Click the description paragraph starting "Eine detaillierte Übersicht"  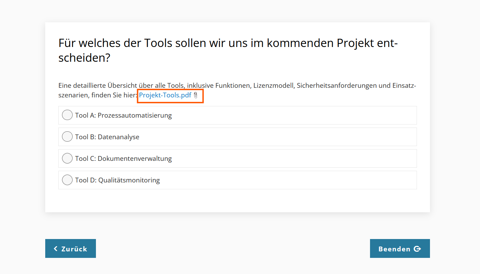(x=236, y=86)
